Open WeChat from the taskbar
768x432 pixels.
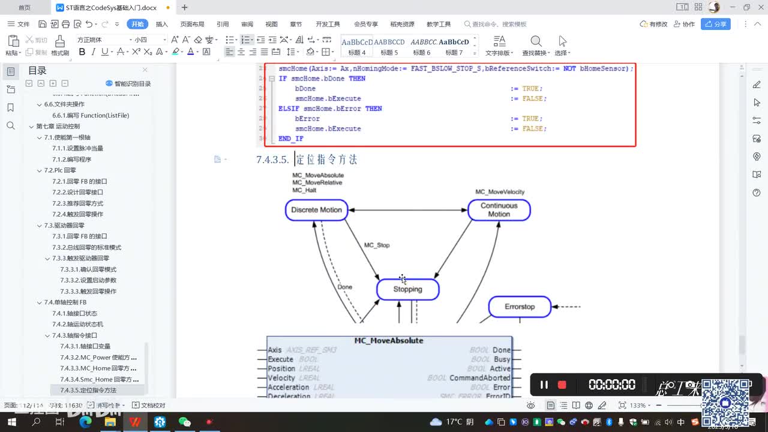184,422
